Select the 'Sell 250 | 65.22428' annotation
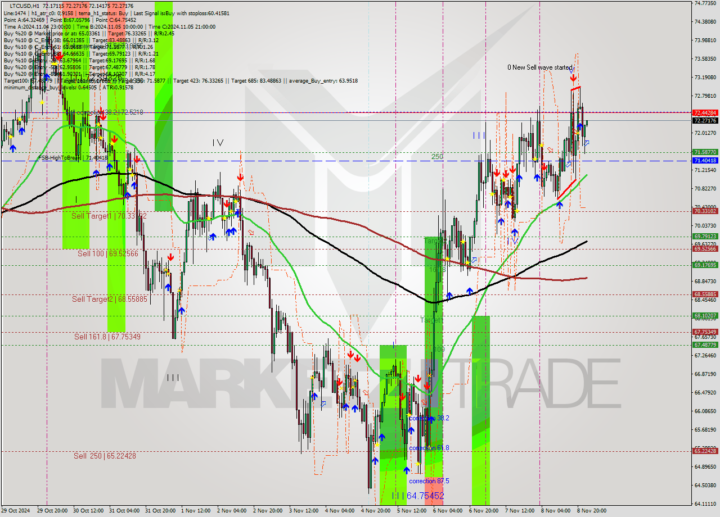 [105, 456]
